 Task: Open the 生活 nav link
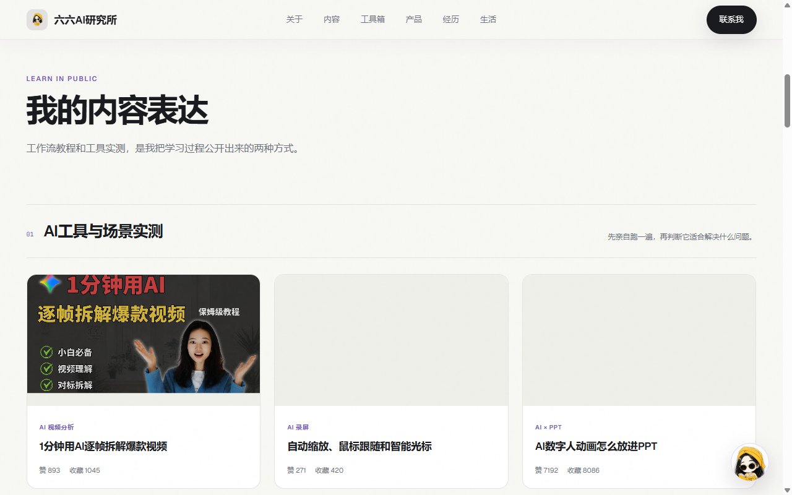coord(488,19)
